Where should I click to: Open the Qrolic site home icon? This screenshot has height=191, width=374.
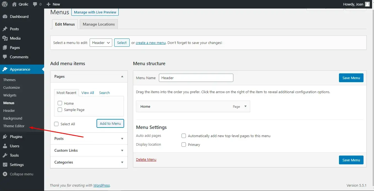click(x=15, y=4)
